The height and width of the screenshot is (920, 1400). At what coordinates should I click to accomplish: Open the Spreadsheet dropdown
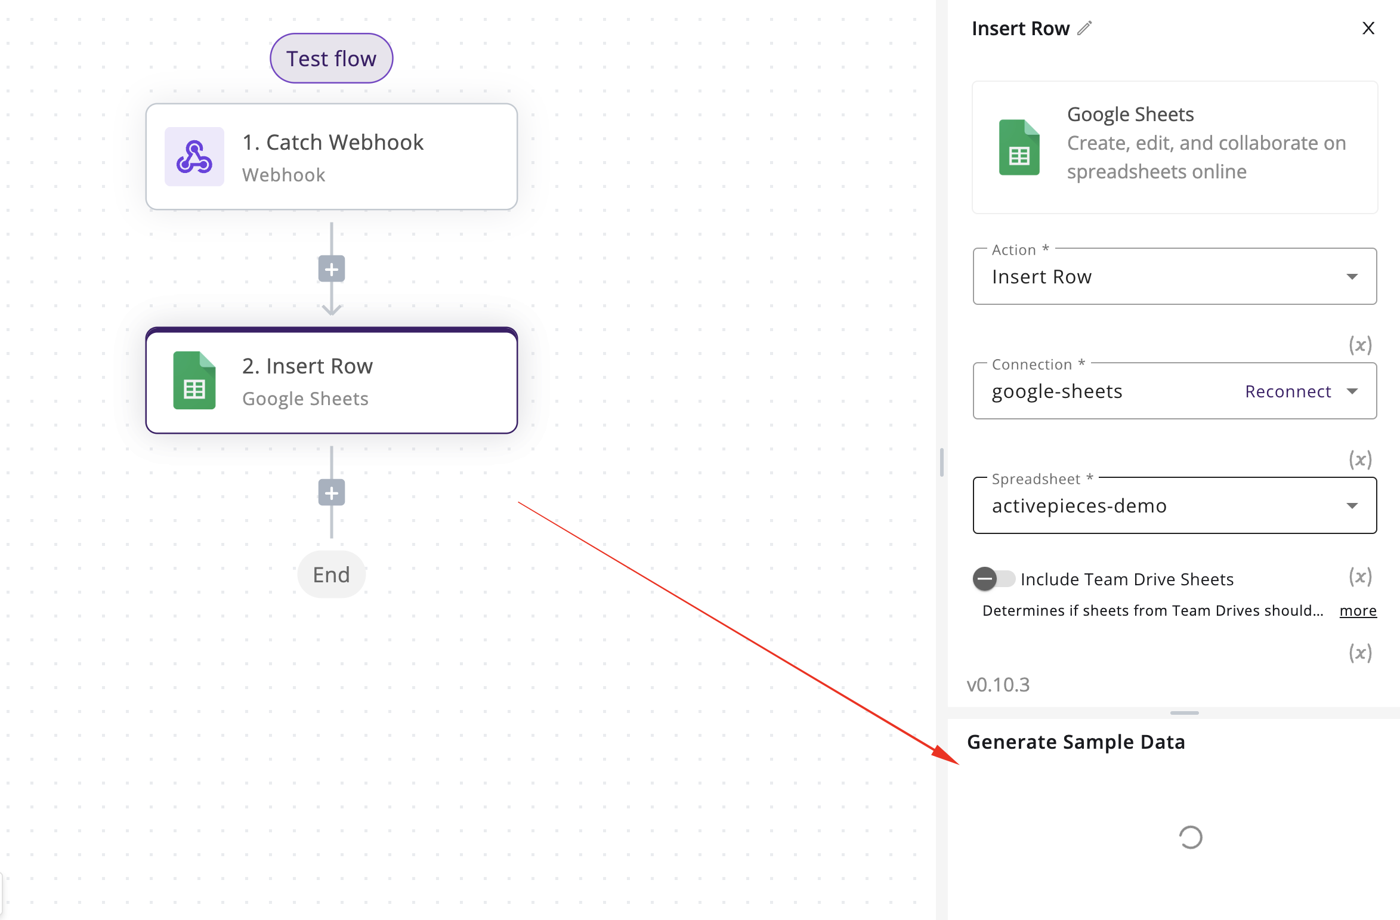pyautogui.click(x=1175, y=505)
